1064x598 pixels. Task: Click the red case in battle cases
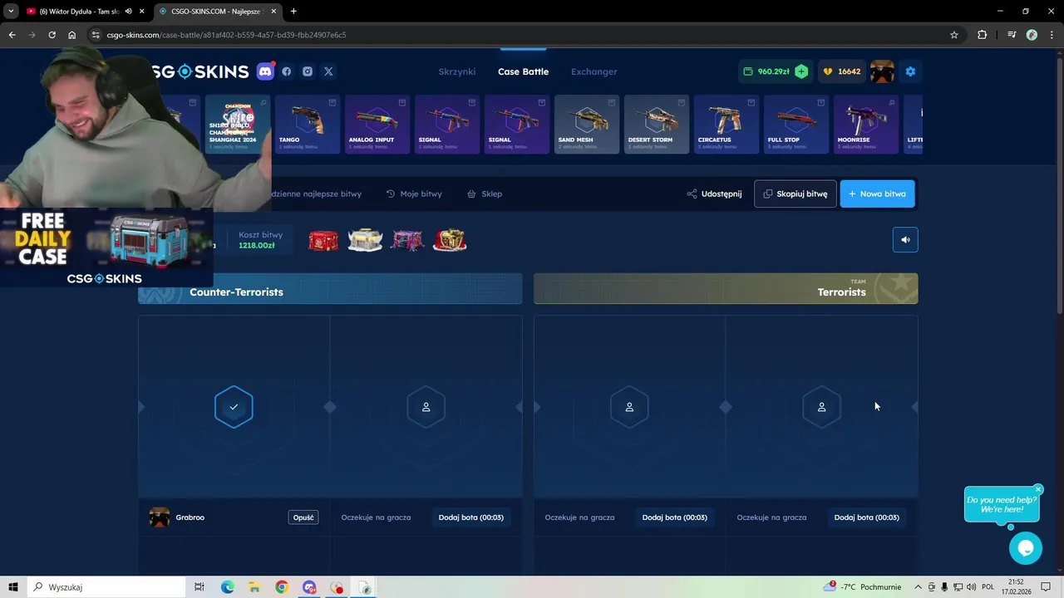coord(323,241)
